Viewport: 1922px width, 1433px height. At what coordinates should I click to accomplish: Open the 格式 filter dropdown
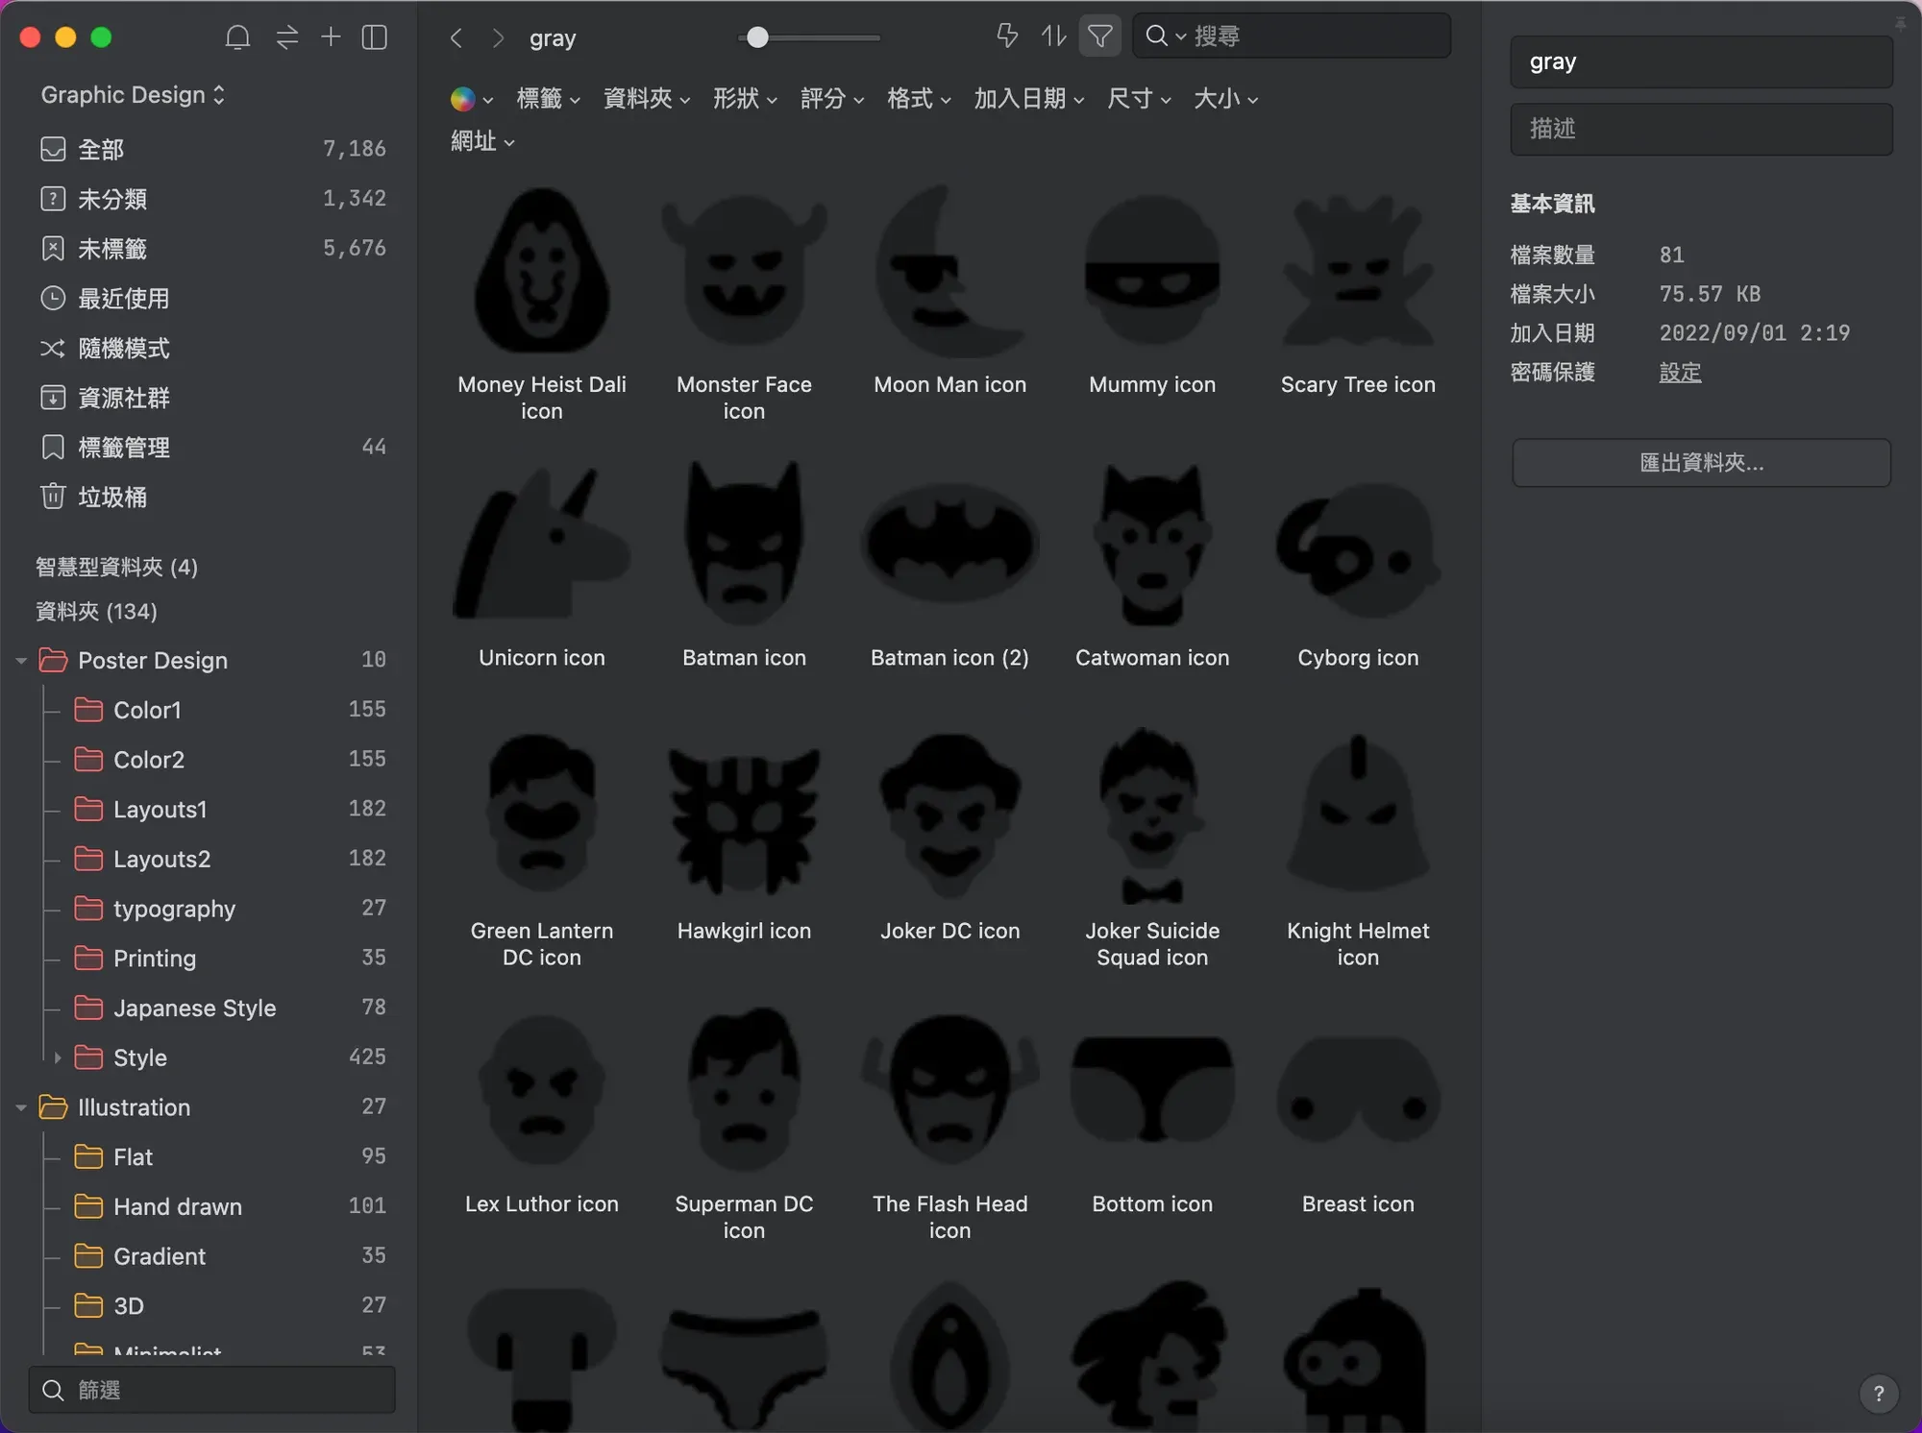[919, 99]
